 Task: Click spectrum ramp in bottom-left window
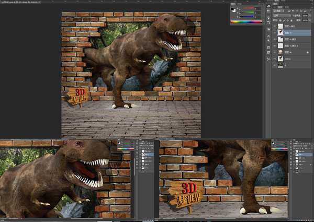[126, 149]
